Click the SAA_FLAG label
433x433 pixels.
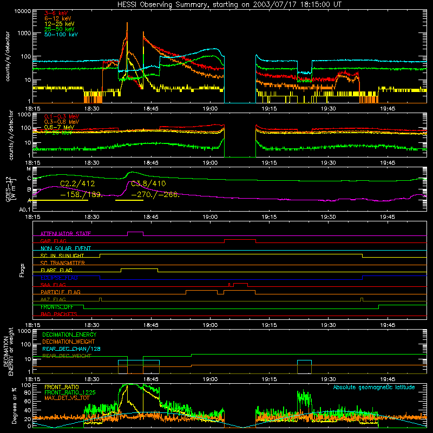click(x=53, y=285)
